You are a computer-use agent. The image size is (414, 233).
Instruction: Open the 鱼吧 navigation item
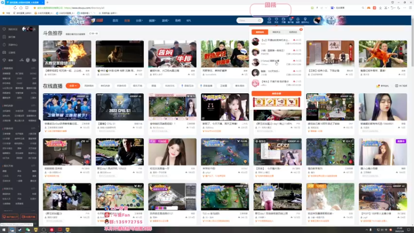(178, 20)
